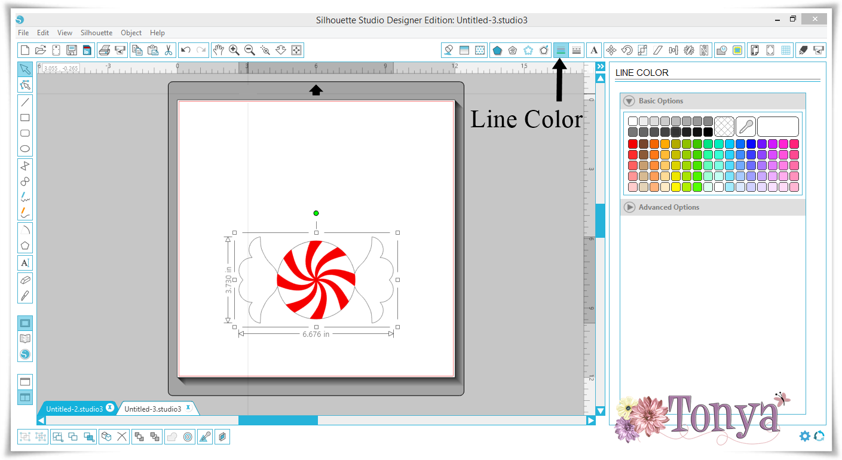
Task: Open a file with folder icon
Action: pyautogui.click(x=41, y=50)
